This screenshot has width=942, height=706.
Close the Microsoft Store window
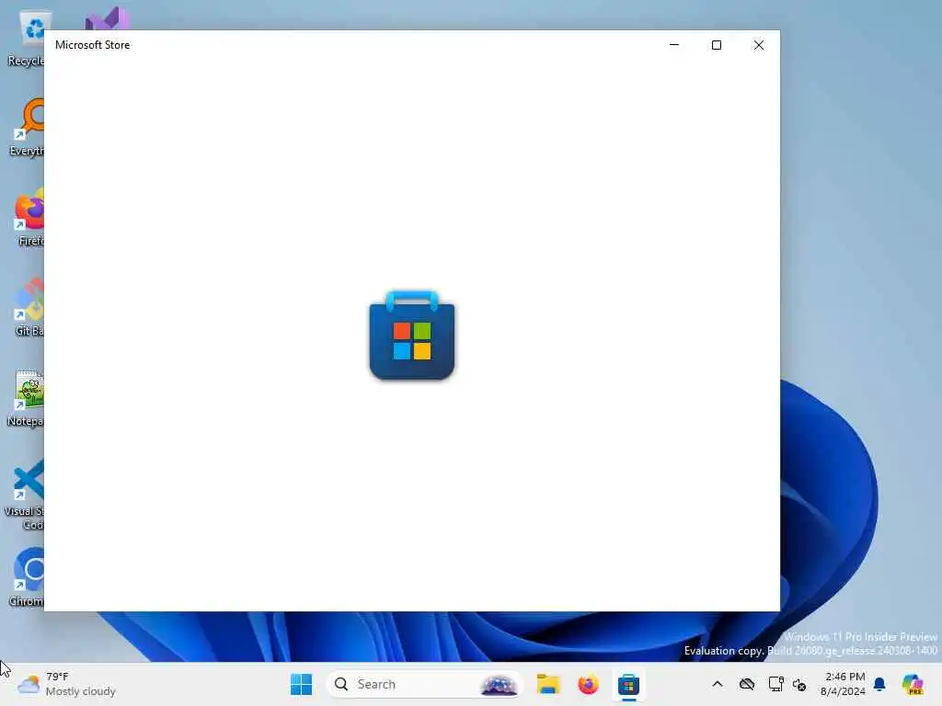pyautogui.click(x=759, y=45)
